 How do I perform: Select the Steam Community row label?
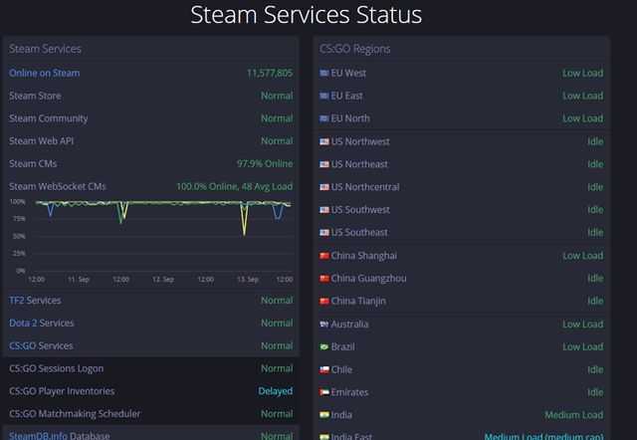[49, 118]
